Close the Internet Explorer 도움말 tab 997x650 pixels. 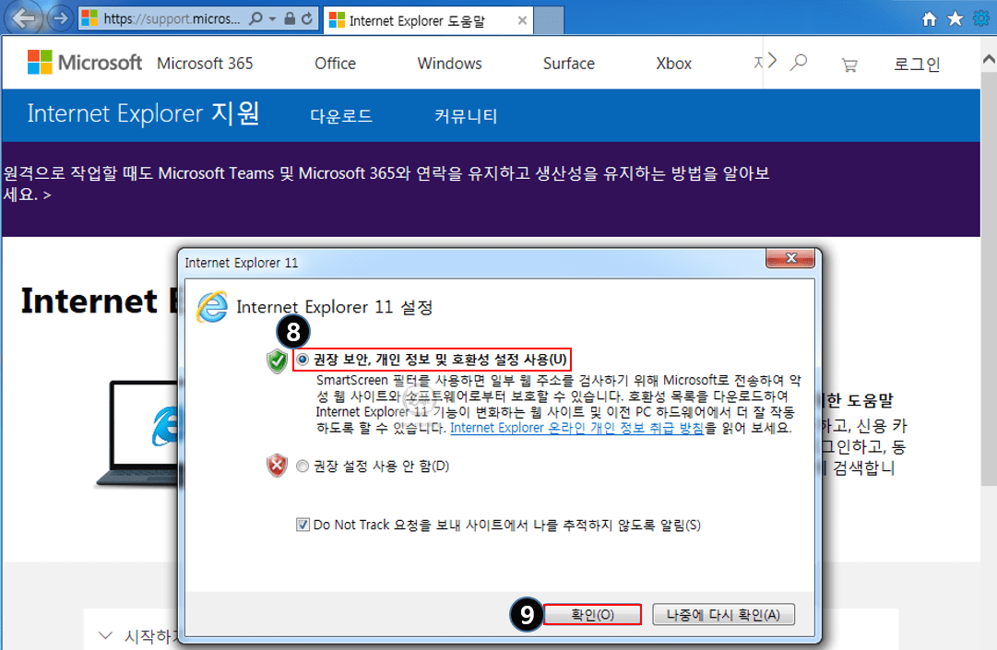(522, 21)
